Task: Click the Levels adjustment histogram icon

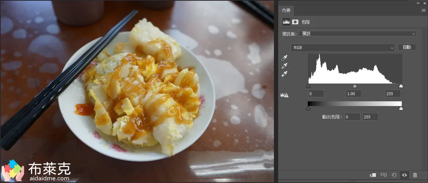Action: [x=286, y=22]
